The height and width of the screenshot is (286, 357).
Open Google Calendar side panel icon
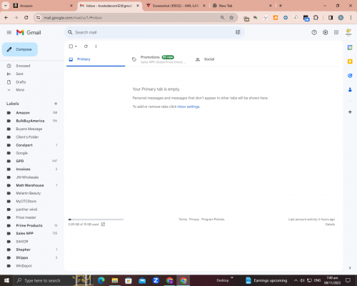pos(350,47)
